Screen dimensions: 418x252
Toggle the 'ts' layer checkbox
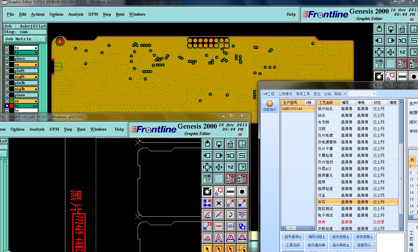(7, 52)
